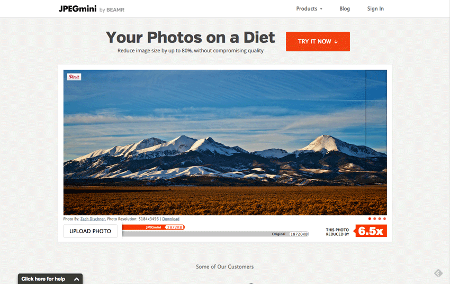Click the Download photo link
The width and height of the screenshot is (450, 284).
(x=171, y=219)
